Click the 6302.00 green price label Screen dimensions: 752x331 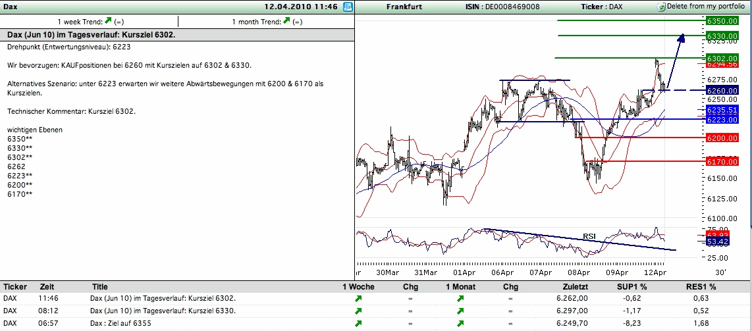pos(722,58)
